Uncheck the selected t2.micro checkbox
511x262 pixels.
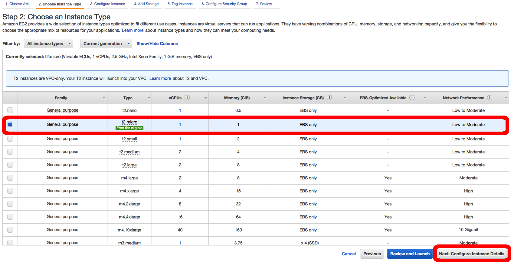click(x=10, y=124)
